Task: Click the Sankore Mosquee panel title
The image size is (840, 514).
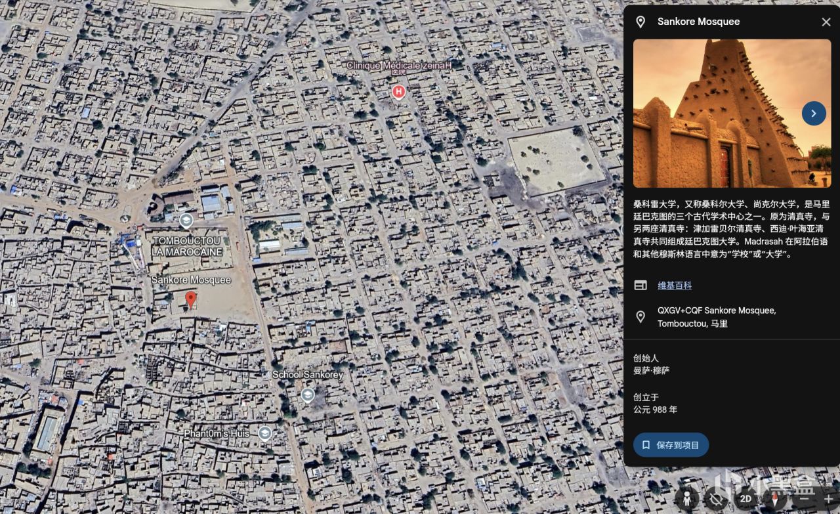Action: click(699, 22)
